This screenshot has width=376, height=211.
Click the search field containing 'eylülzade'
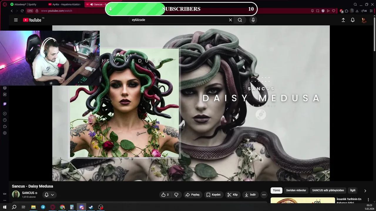coord(179,20)
